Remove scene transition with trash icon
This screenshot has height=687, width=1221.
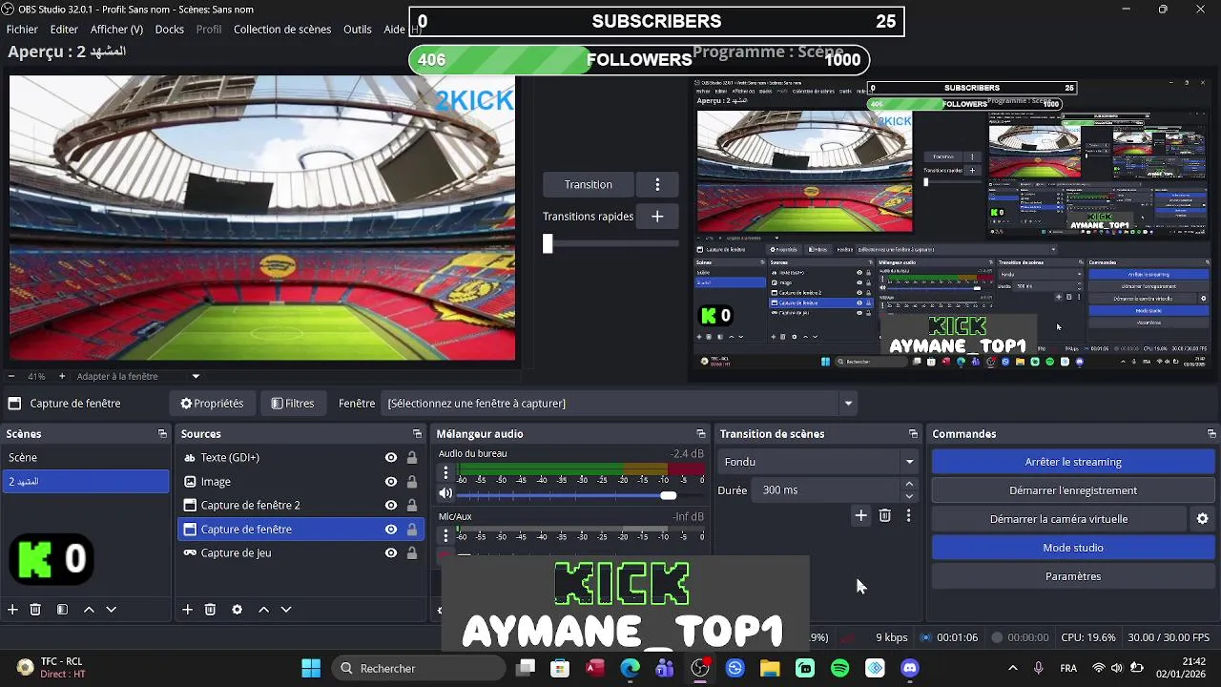coord(885,515)
